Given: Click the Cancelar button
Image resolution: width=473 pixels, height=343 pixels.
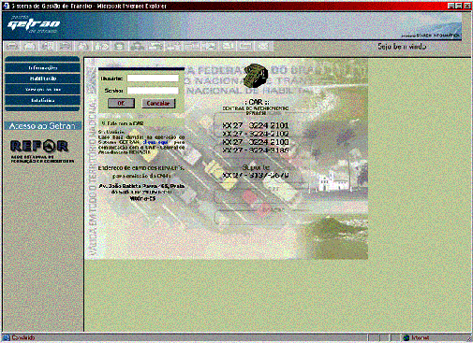Looking at the screenshot, I should 158,103.
